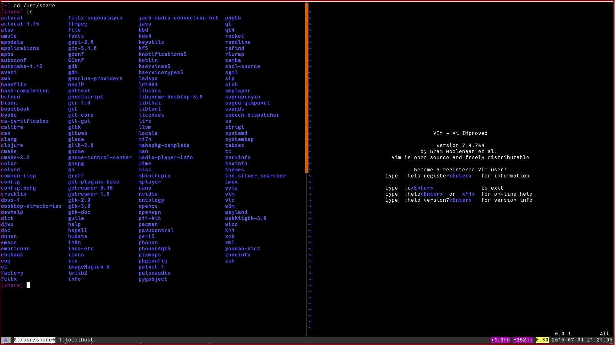Select tmux window tab 0:/usr/share
Image resolution: width=615 pixels, height=345 pixels.
point(34,340)
